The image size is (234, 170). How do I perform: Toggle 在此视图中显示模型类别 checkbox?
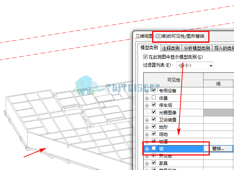145,57
